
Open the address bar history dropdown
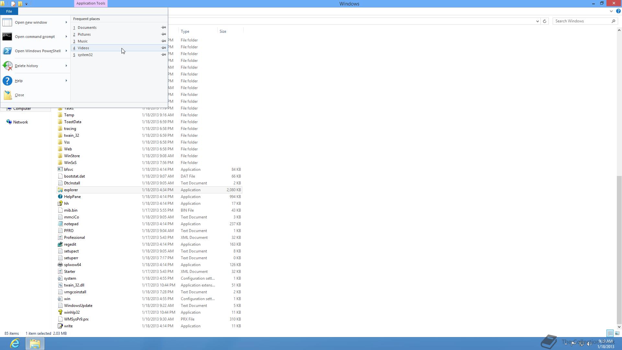coord(537,21)
